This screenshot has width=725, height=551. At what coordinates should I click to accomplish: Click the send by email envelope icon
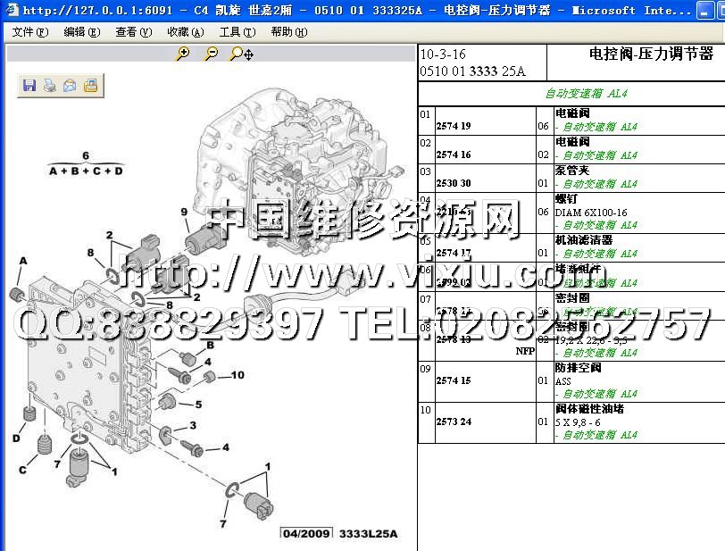pyautogui.click(x=70, y=86)
